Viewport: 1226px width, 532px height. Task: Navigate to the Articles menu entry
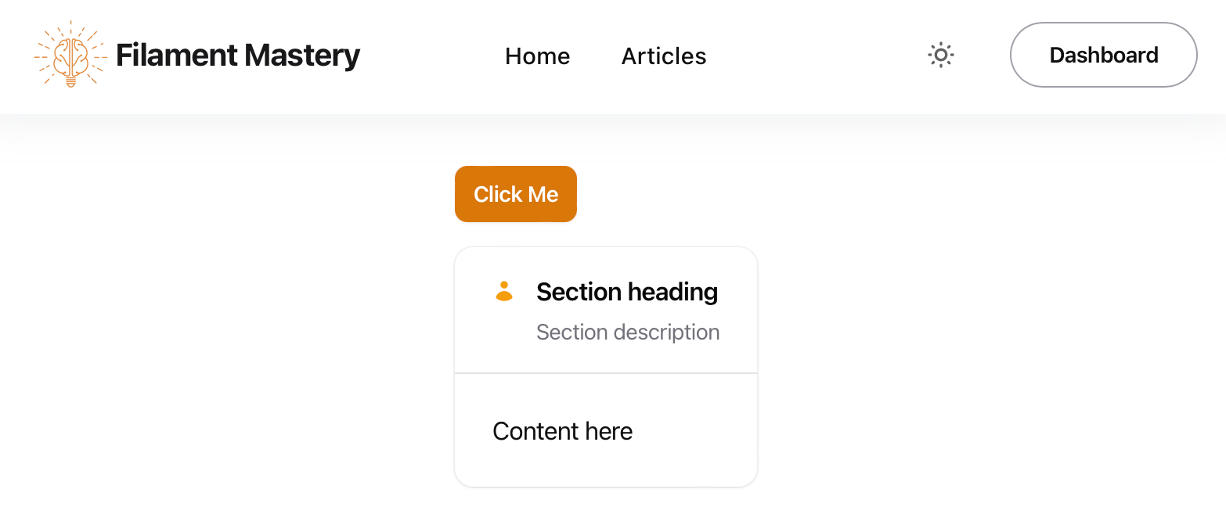pyautogui.click(x=663, y=56)
